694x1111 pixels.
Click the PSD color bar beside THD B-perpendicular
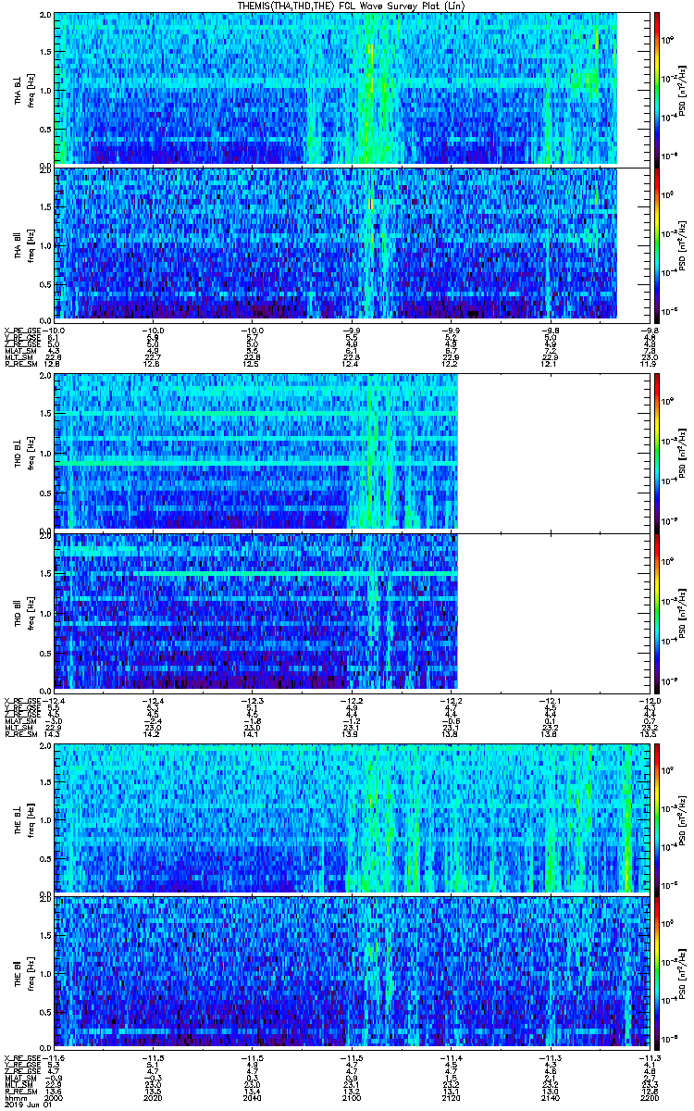[658, 452]
